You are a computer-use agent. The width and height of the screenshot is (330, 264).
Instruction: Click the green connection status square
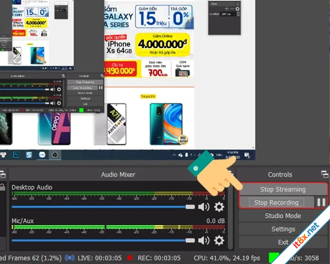(x=274, y=257)
